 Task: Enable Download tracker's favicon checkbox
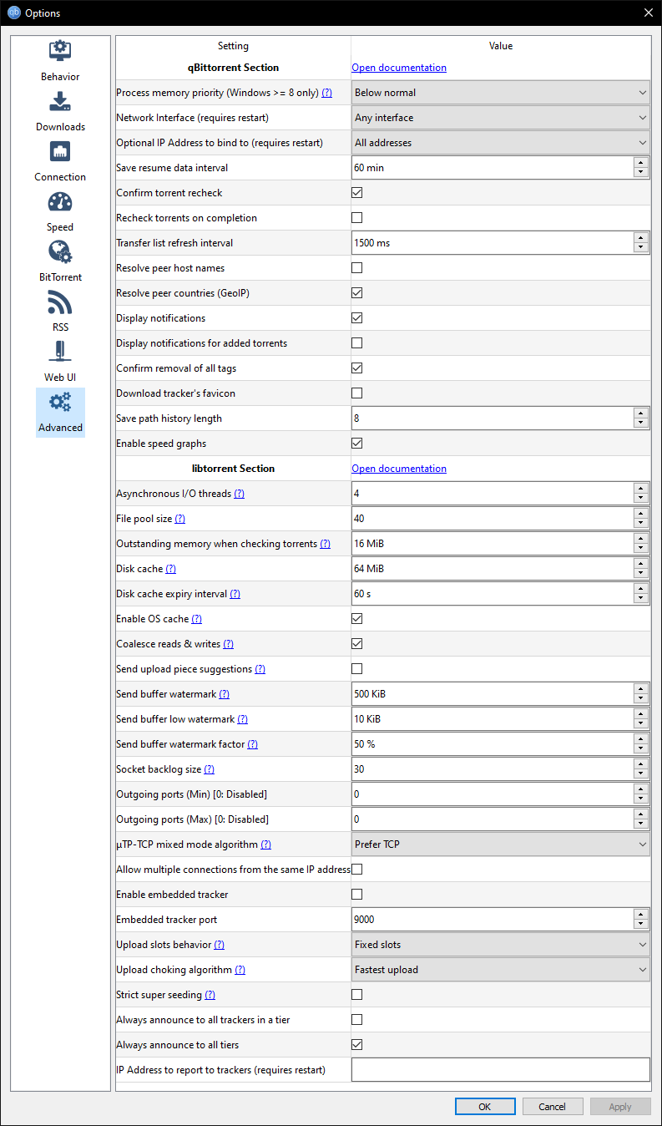pos(356,393)
